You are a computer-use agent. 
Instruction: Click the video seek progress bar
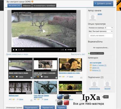(41, 50)
